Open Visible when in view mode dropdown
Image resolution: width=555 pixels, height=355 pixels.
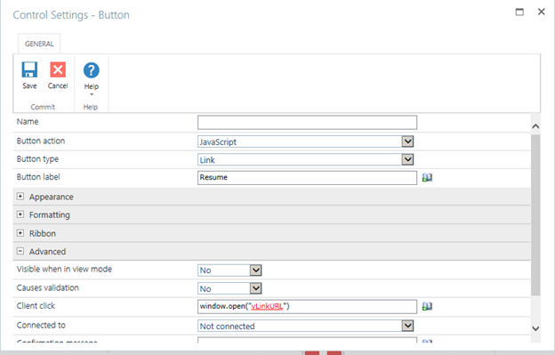click(x=255, y=270)
